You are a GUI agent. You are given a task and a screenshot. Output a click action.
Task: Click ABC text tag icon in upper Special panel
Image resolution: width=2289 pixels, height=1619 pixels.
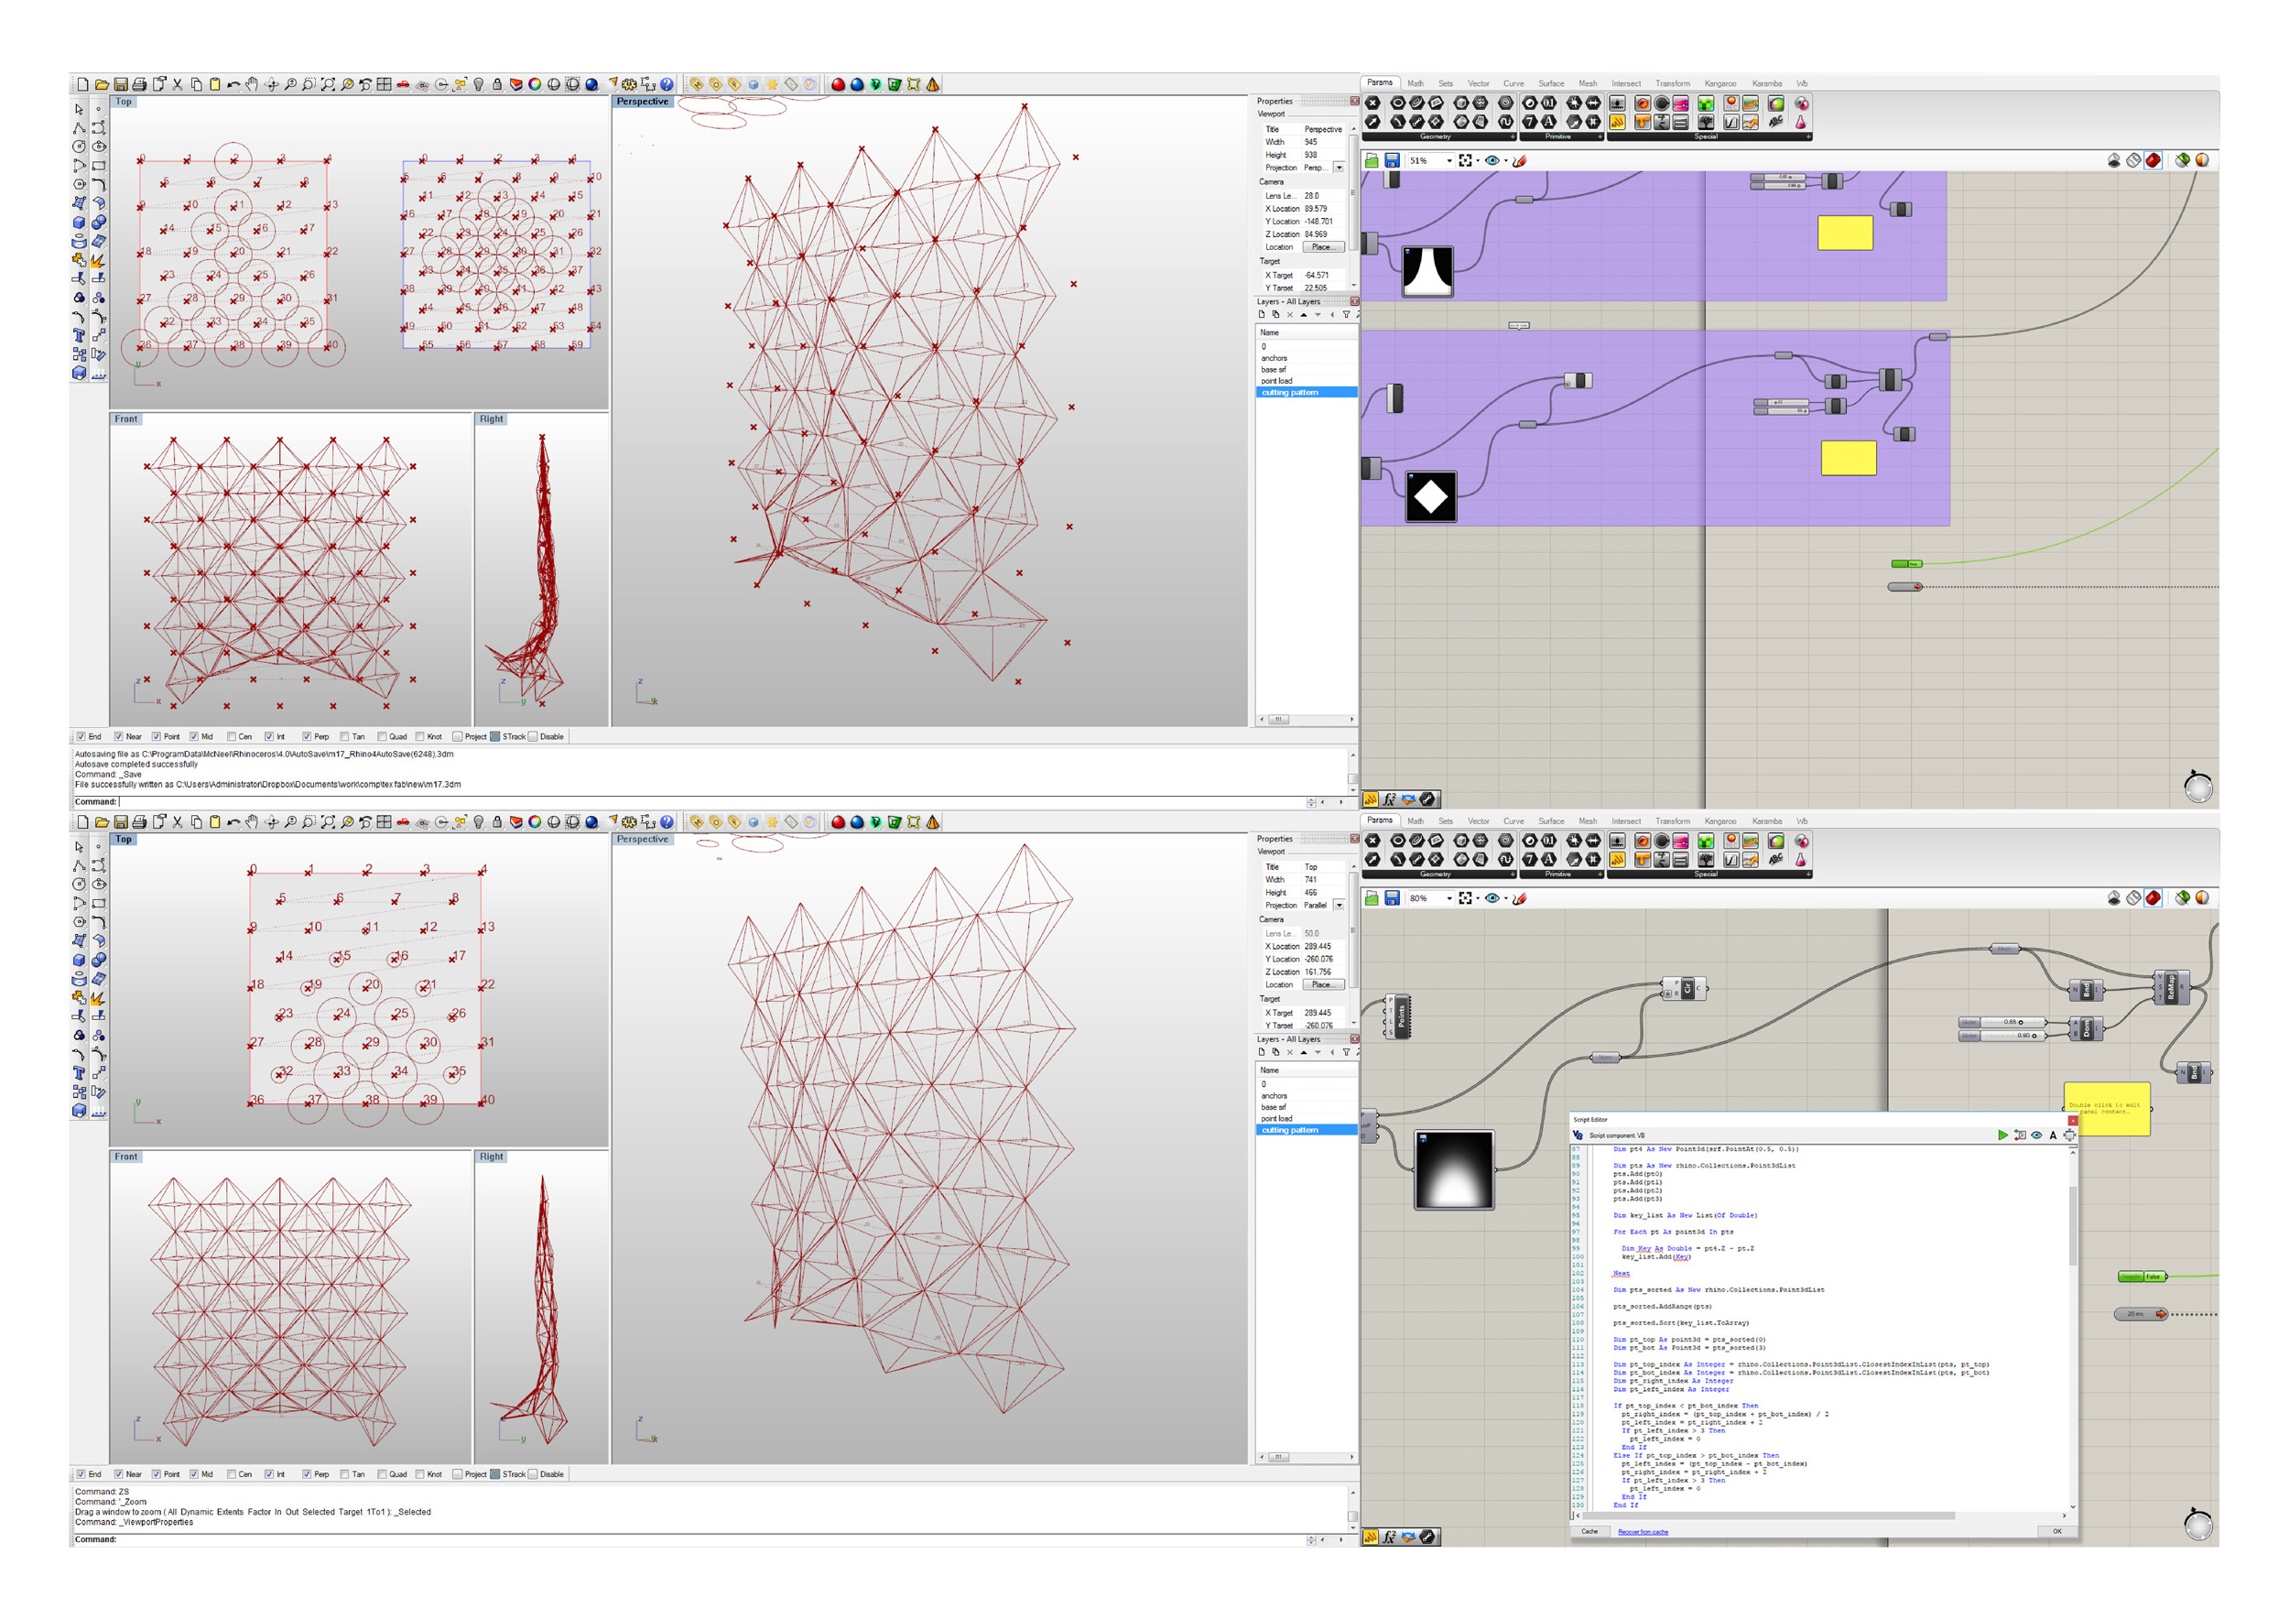pos(1776,122)
